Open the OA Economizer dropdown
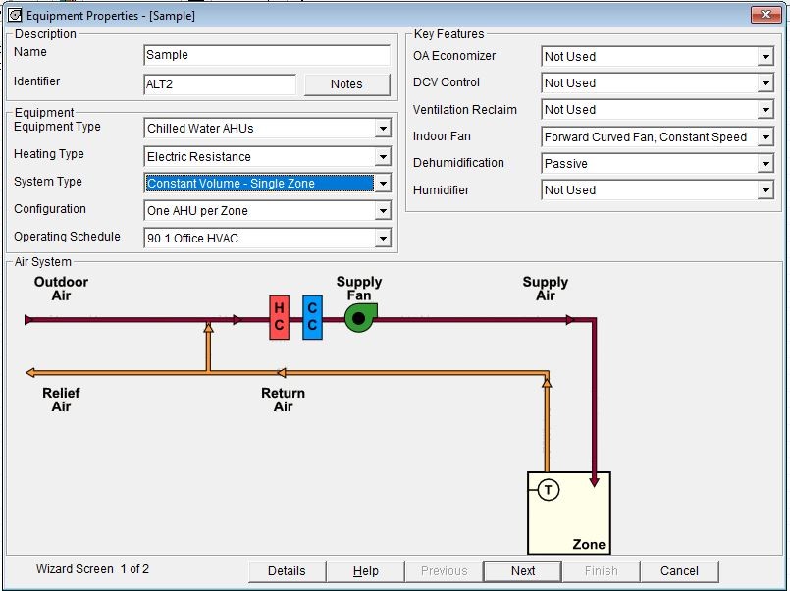The height and width of the screenshot is (591, 790). click(x=764, y=57)
